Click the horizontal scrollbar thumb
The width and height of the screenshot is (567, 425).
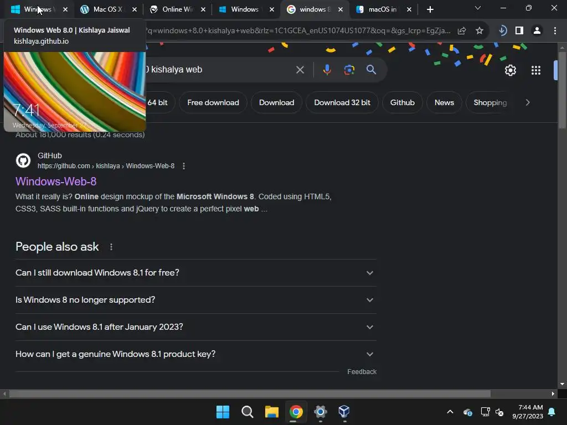(250, 393)
